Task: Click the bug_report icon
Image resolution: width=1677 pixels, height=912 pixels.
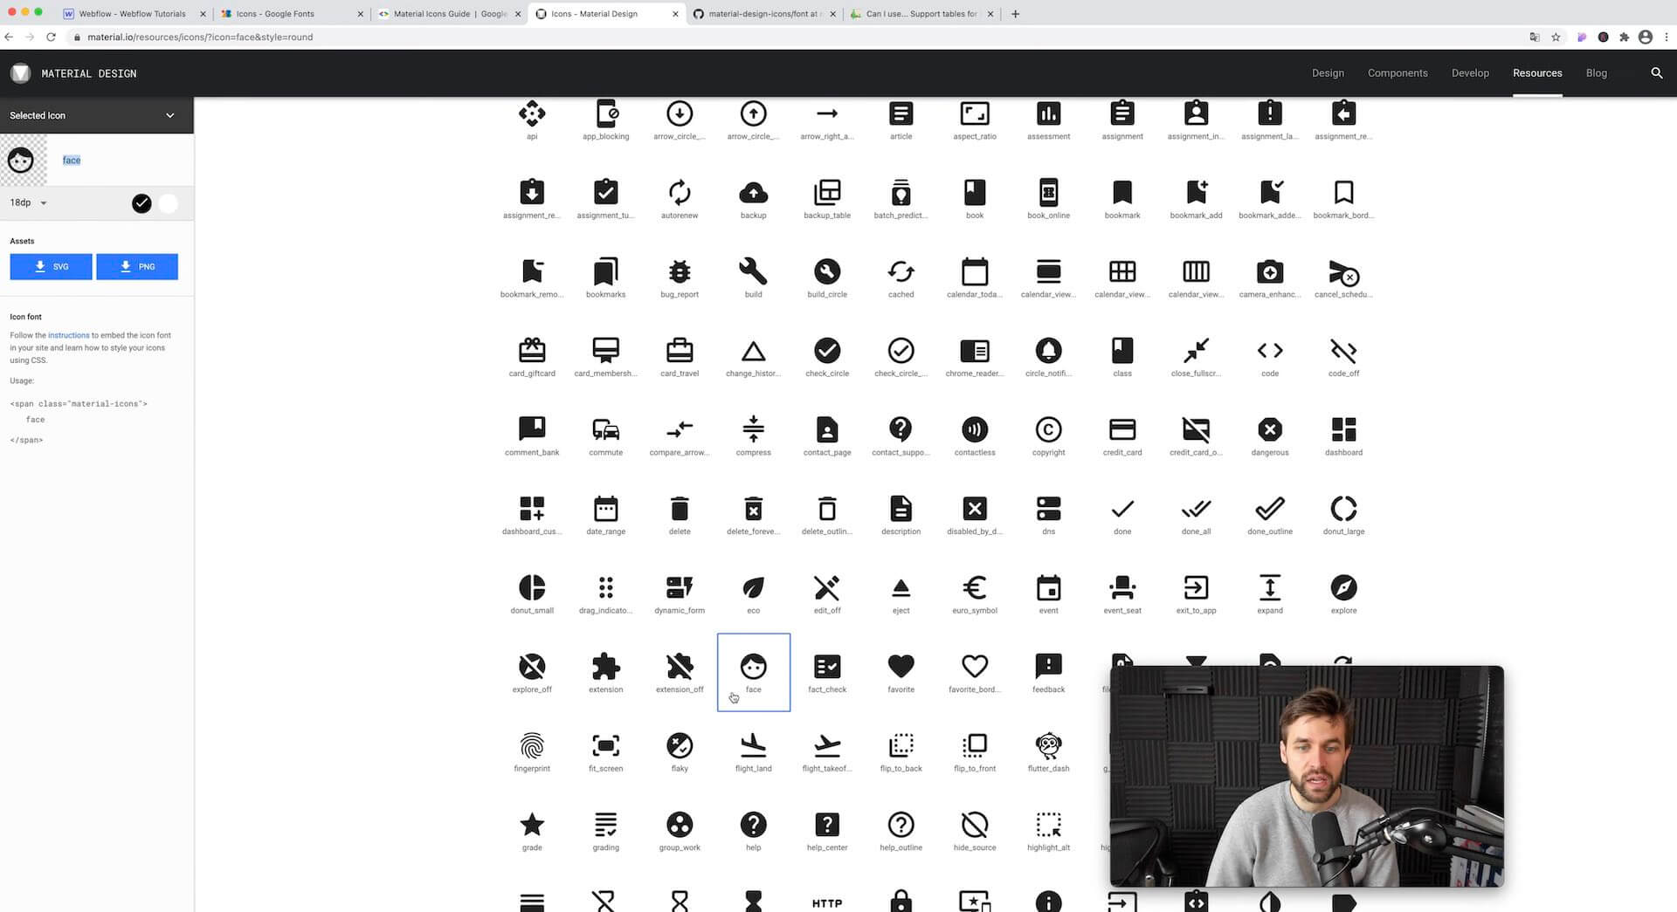Action: point(679,271)
